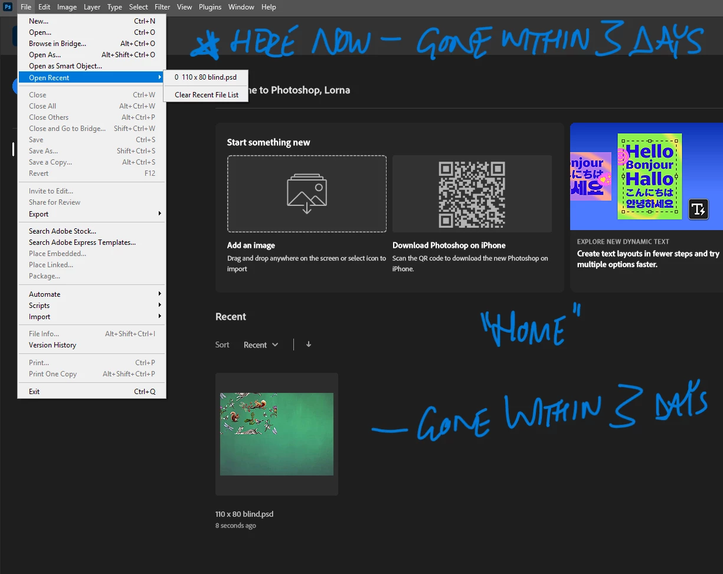The height and width of the screenshot is (574, 723).
Task: Expand the Import submenu
Action: [92, 317]
